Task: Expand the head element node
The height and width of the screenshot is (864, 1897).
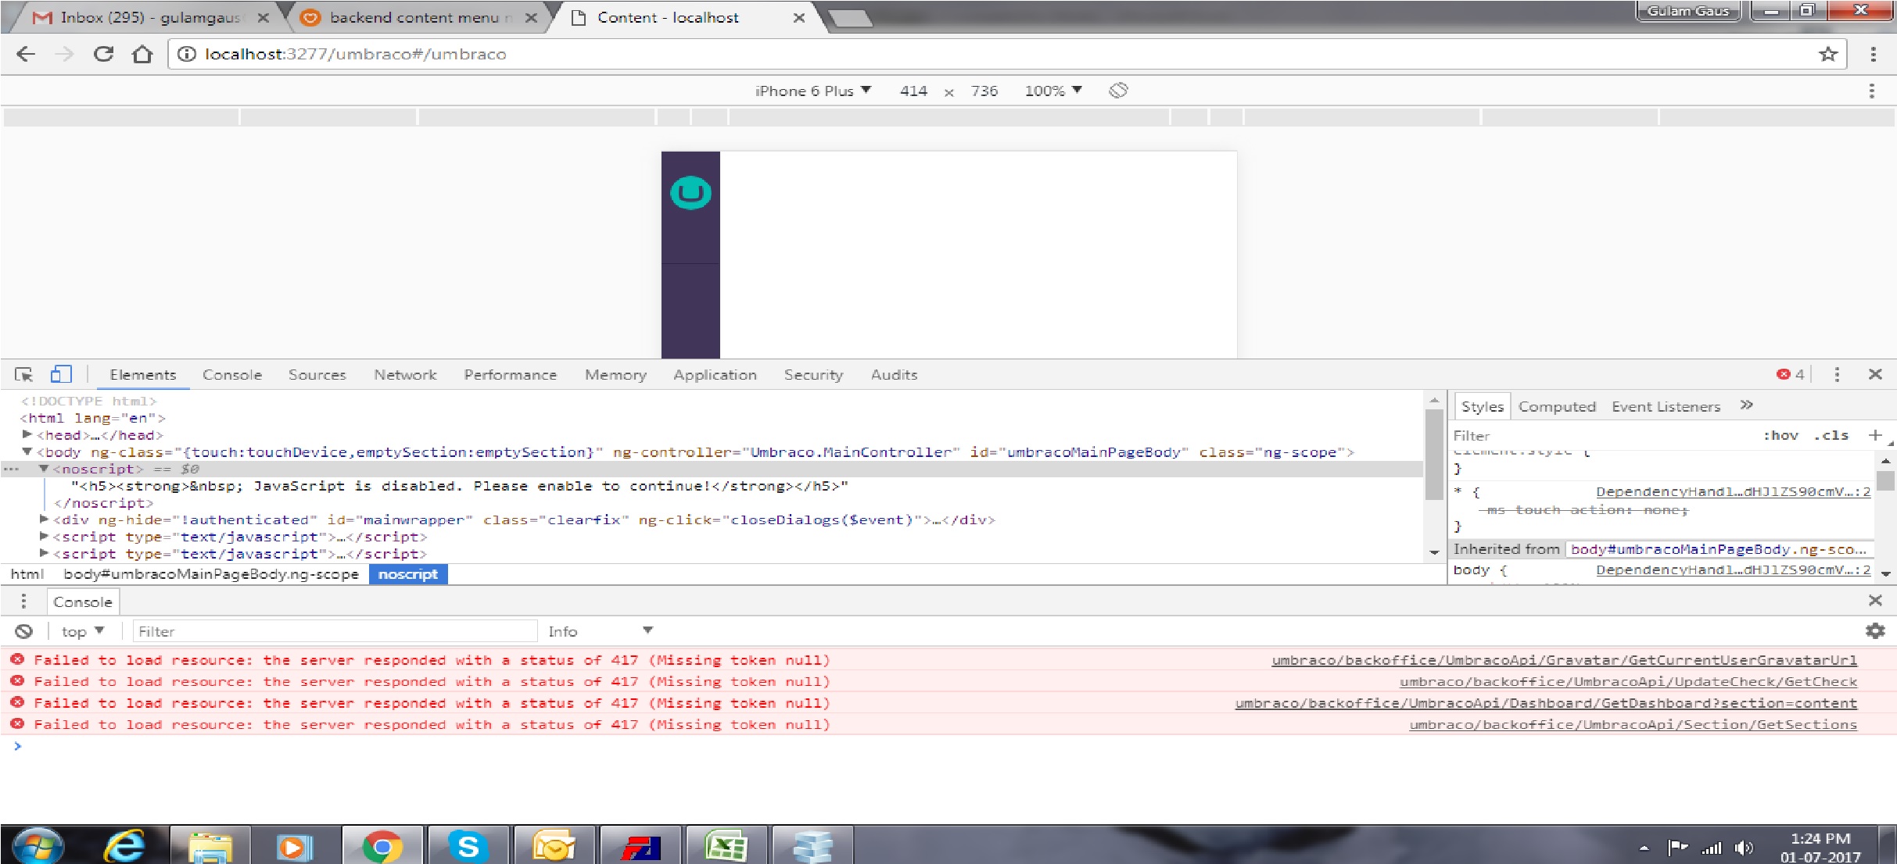Action: 27,434
